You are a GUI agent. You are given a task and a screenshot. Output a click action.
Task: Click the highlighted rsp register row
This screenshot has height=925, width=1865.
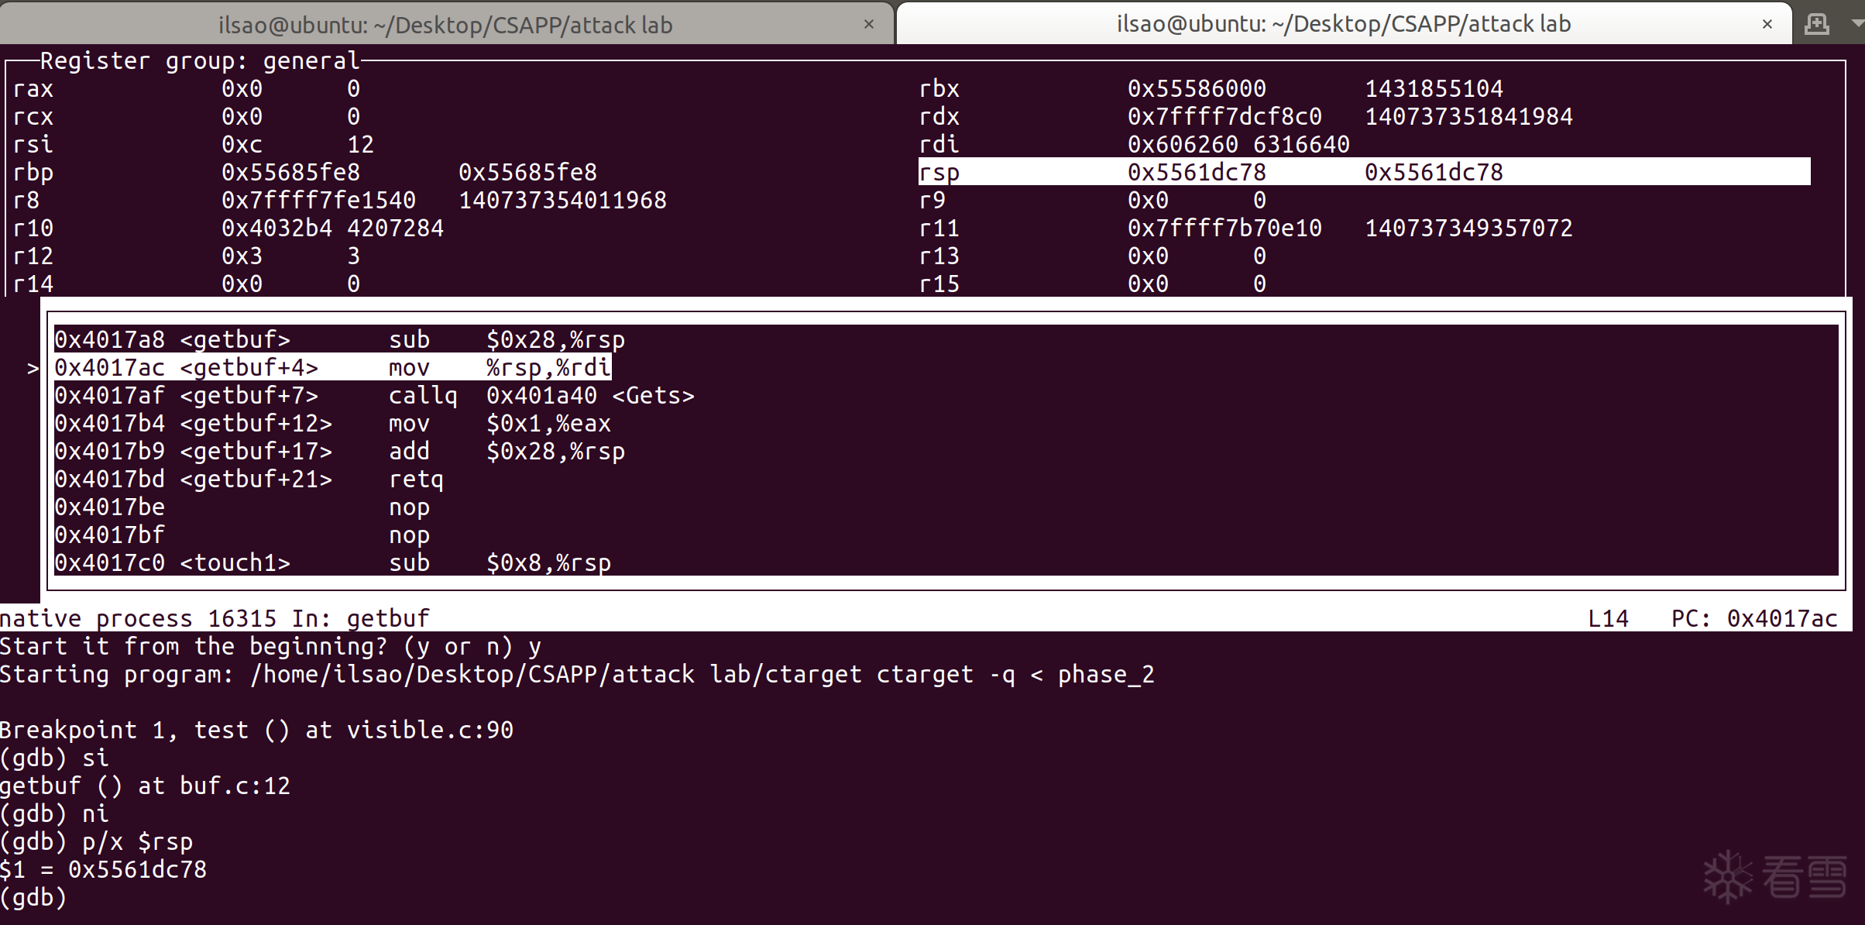(x=1363, y=172)
